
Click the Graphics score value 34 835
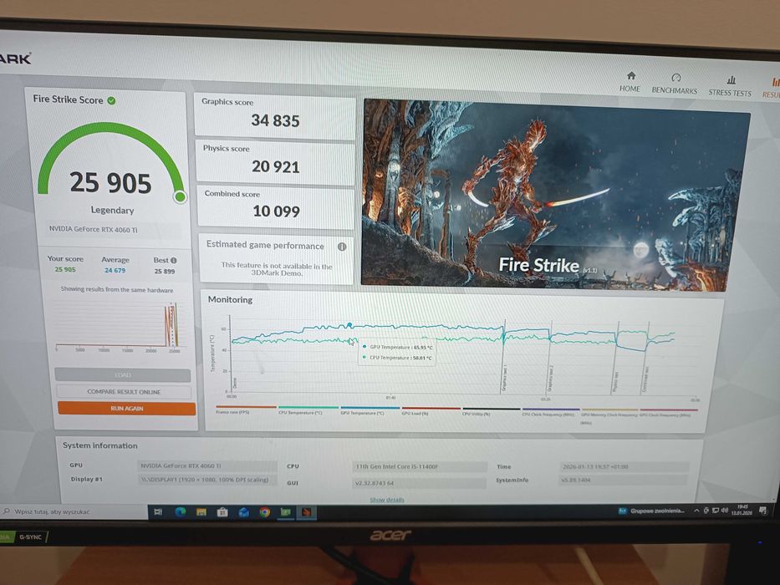click(x=275, y=120)
